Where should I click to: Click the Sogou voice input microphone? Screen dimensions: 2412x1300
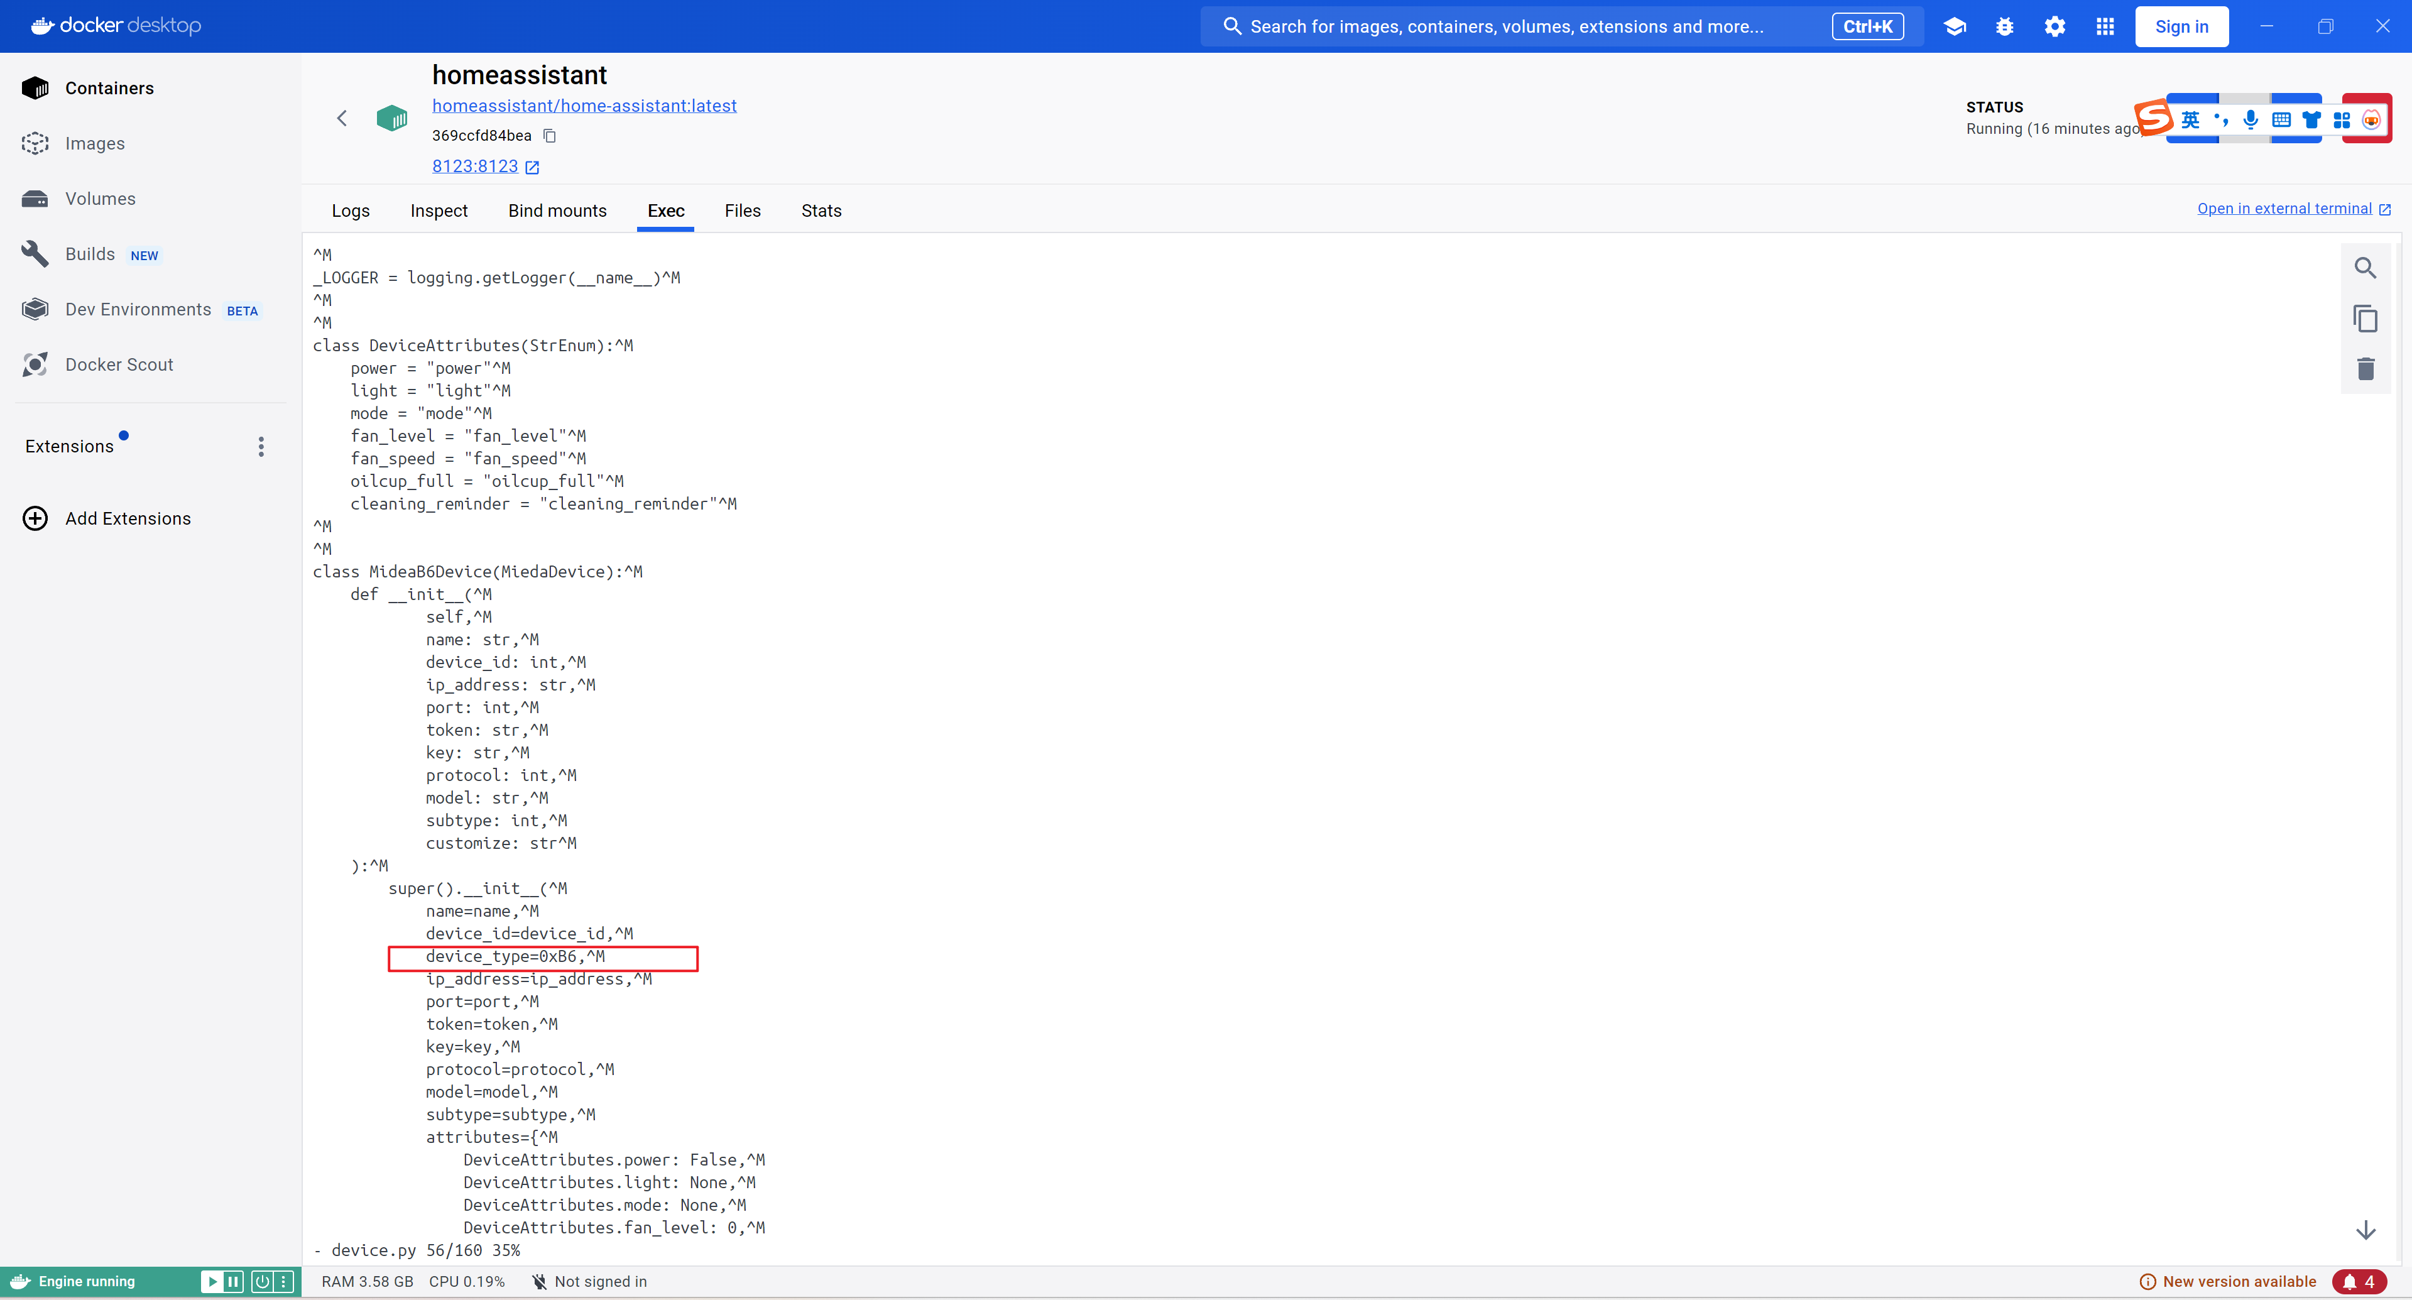click(2250, 120)
